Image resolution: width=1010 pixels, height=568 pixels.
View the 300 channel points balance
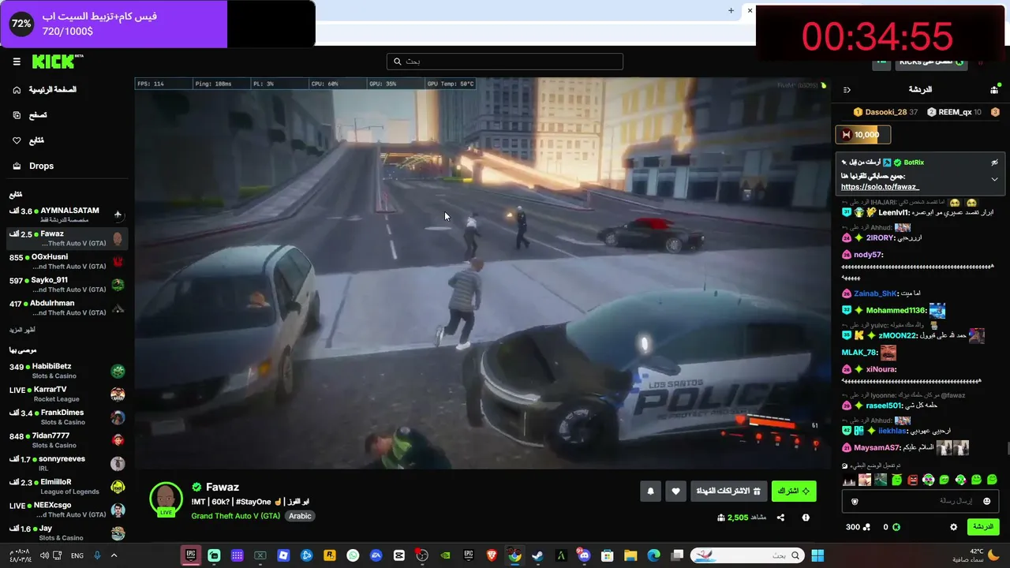858,527
